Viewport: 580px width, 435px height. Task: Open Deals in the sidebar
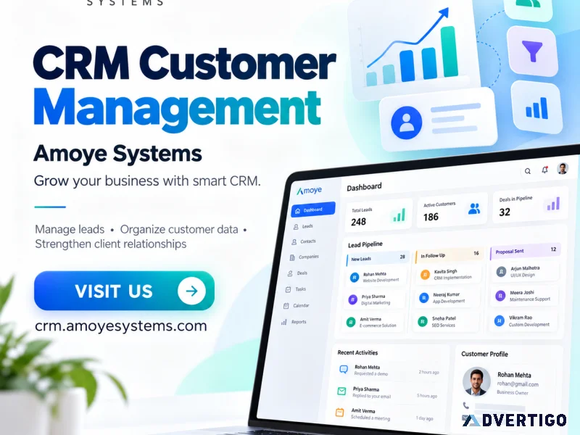[x=298, y=273]
